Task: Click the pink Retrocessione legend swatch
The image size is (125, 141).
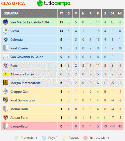Action: tap(85, 138)
